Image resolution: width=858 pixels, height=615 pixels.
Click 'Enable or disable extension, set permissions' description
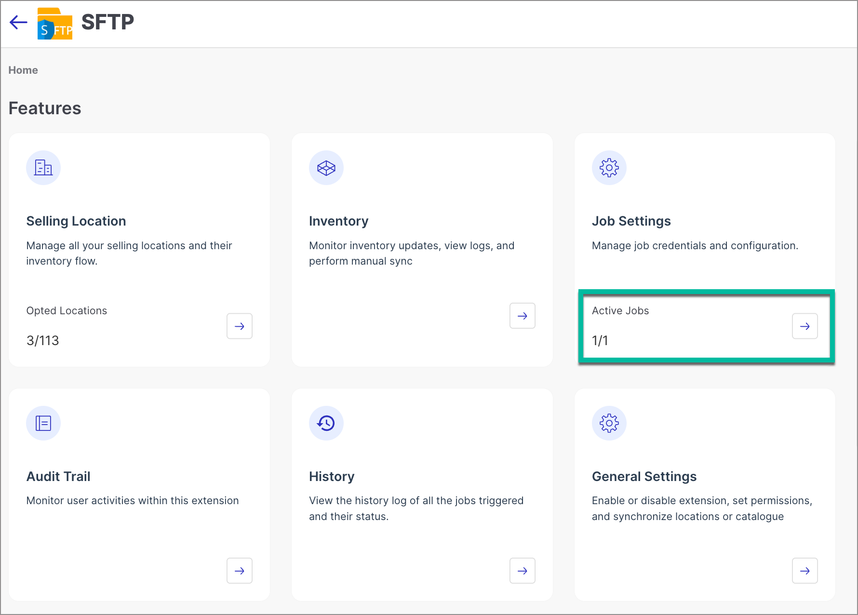coord(702,508)
